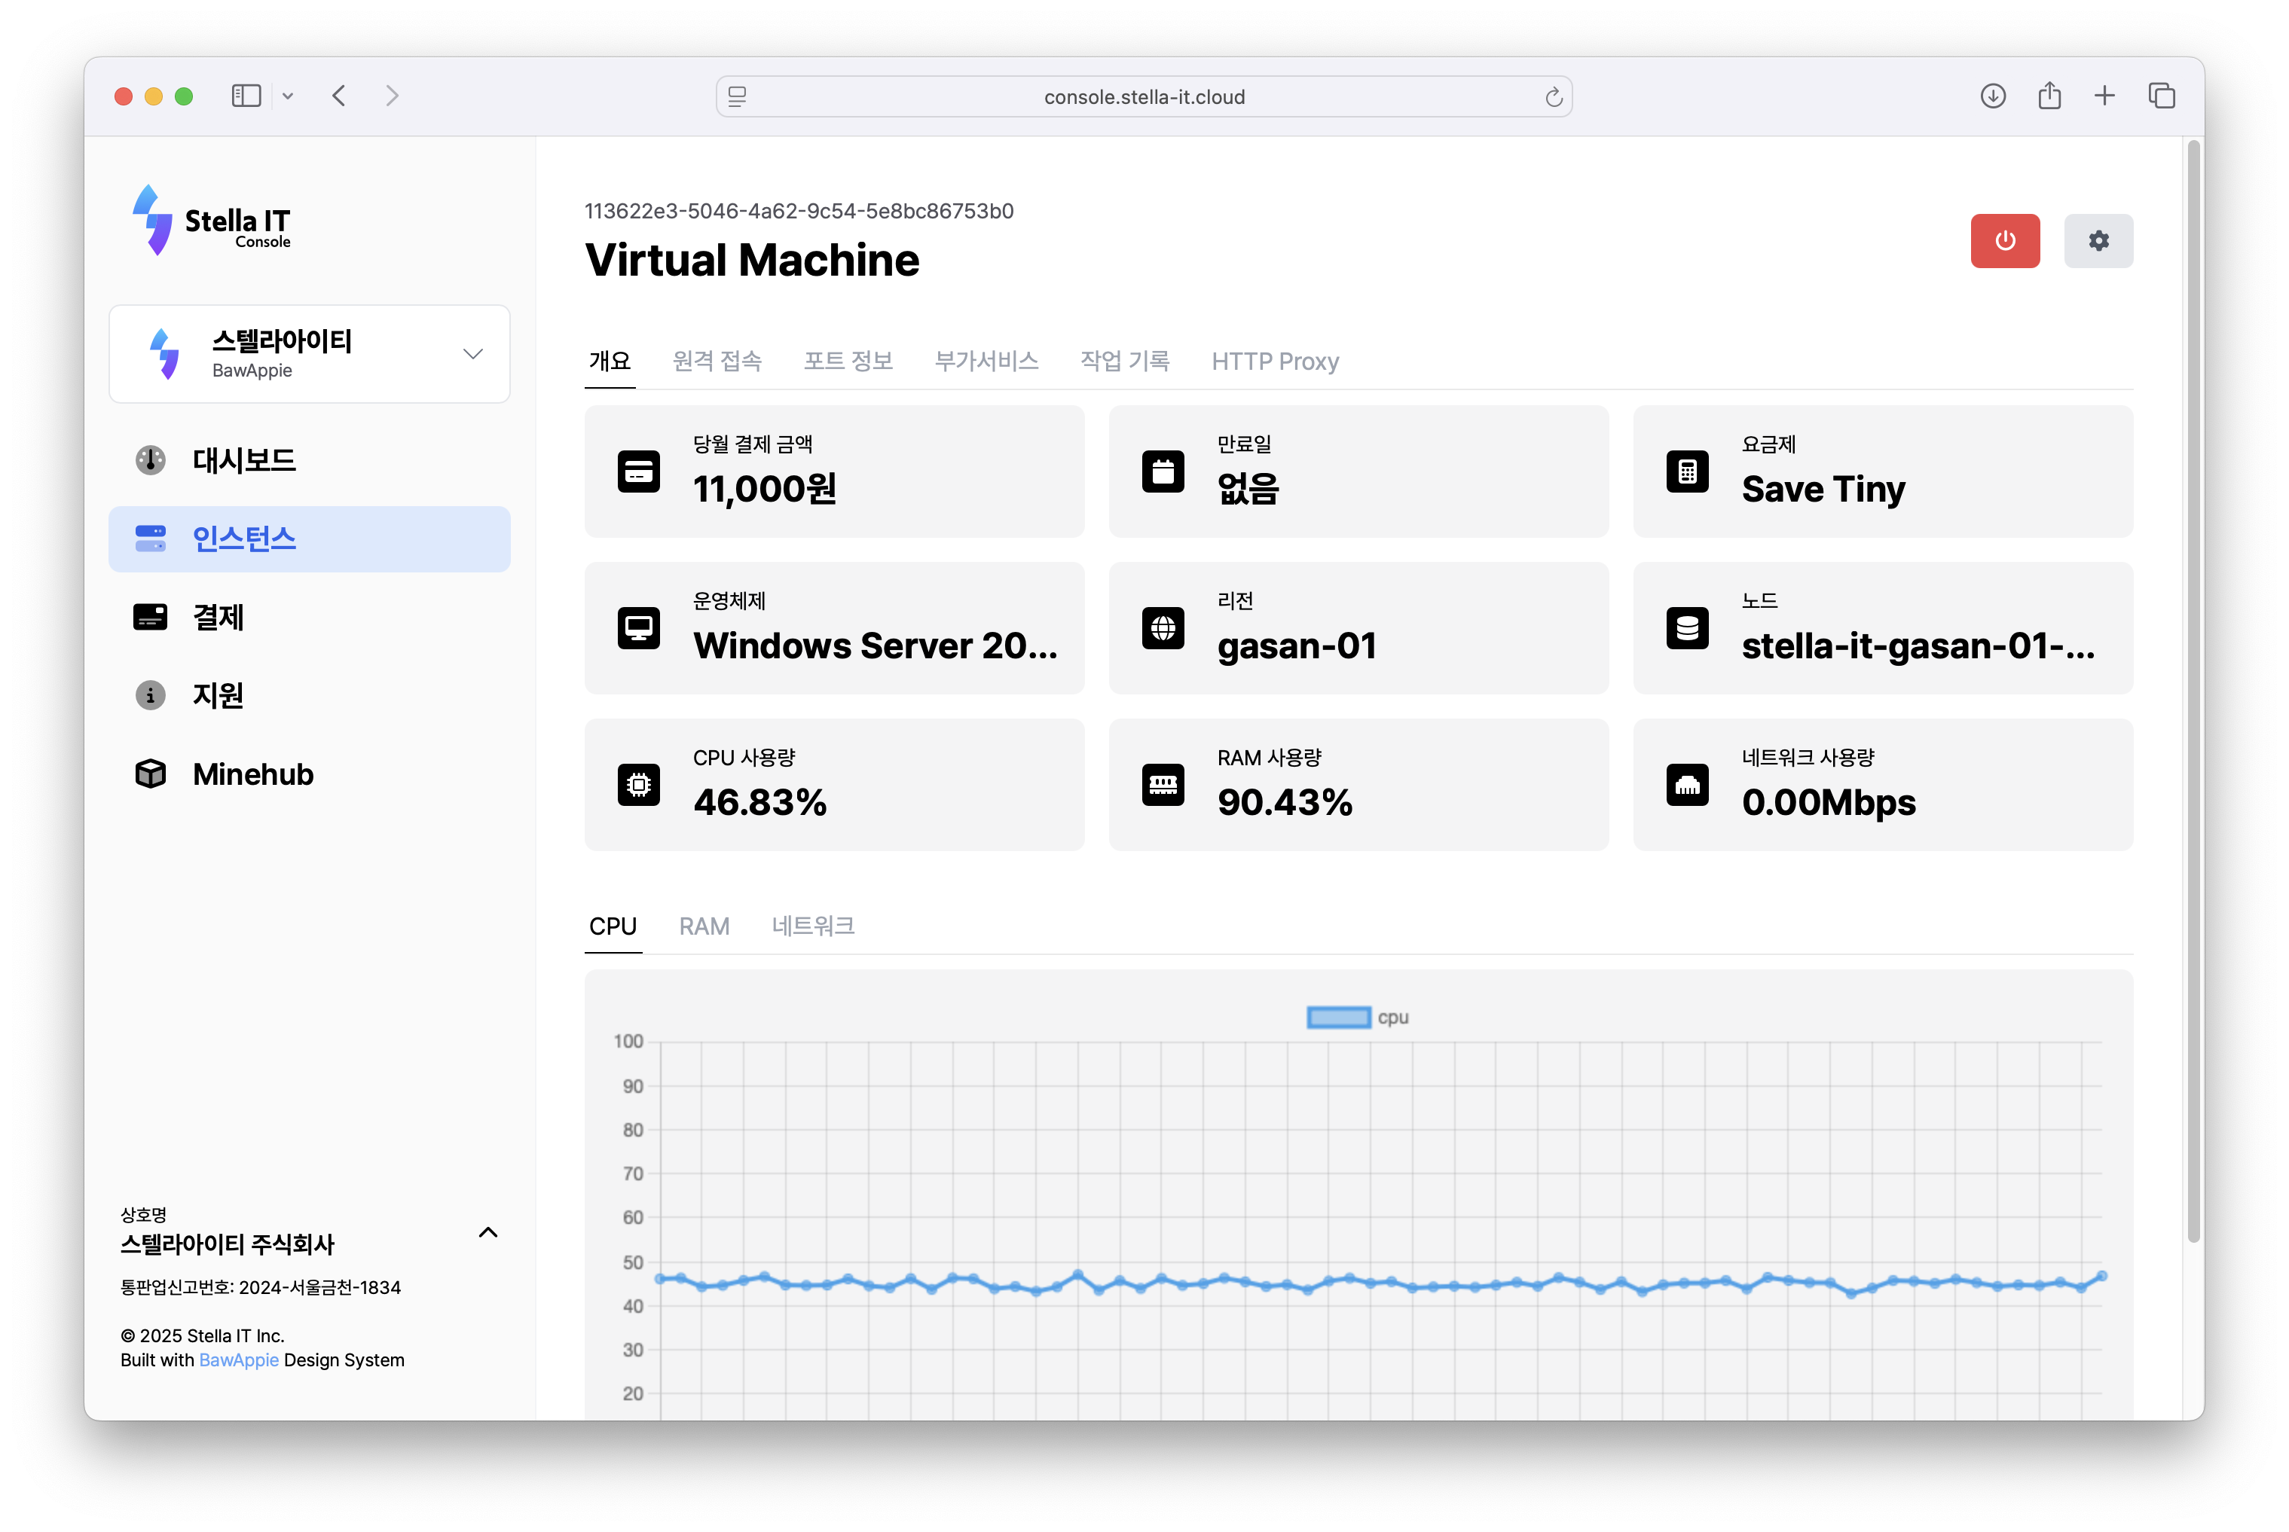This screenshot has width=2289, height=1532.
Task: Select 인스턴스 in the sidebar
Action: point(243,539)
